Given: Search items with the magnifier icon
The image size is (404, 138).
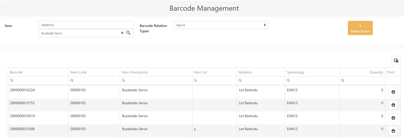Looking at the screenshot, I should pos(128,33).
